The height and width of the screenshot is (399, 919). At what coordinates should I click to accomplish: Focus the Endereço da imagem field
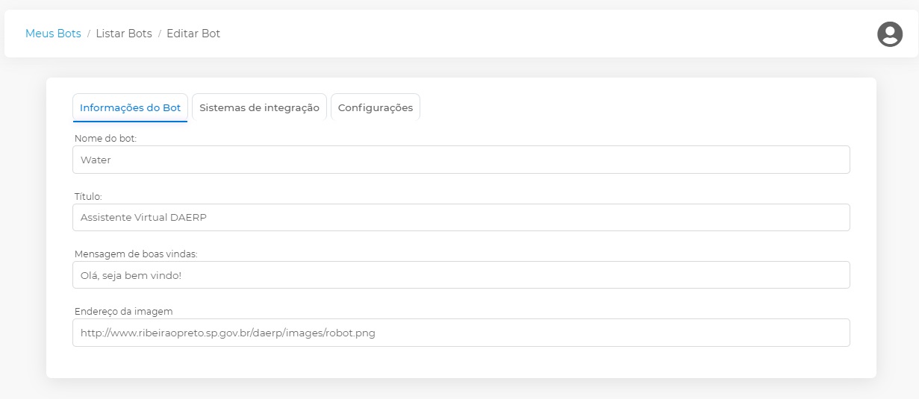[461, 333]
